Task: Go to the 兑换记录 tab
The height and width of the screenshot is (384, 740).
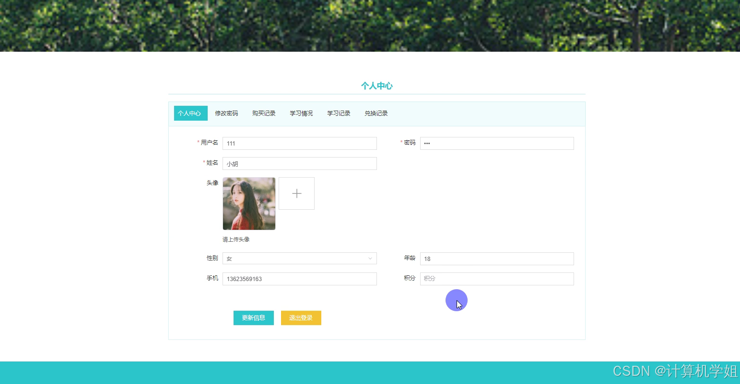Action: click(x=376, y=113)
